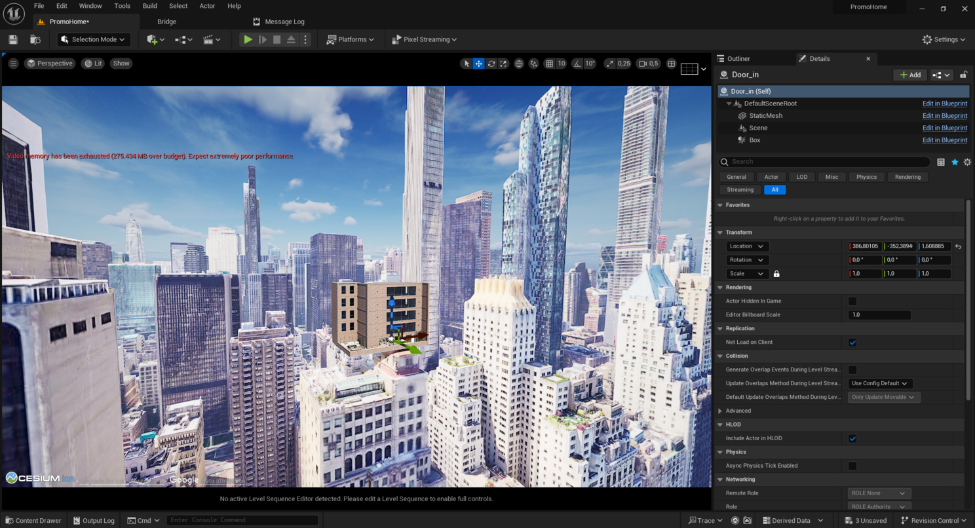
Task: Click the Eject from player icon
Action: [x=291, y=39]
